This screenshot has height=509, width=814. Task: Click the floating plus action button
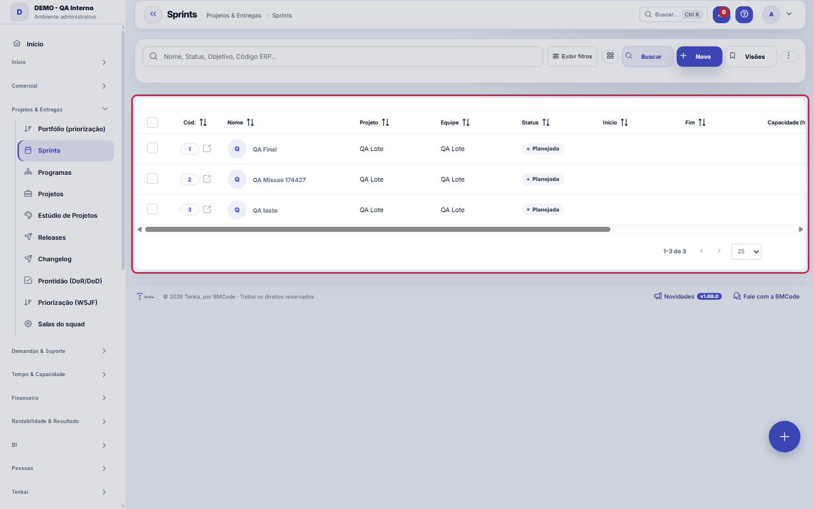click(785, 437)
